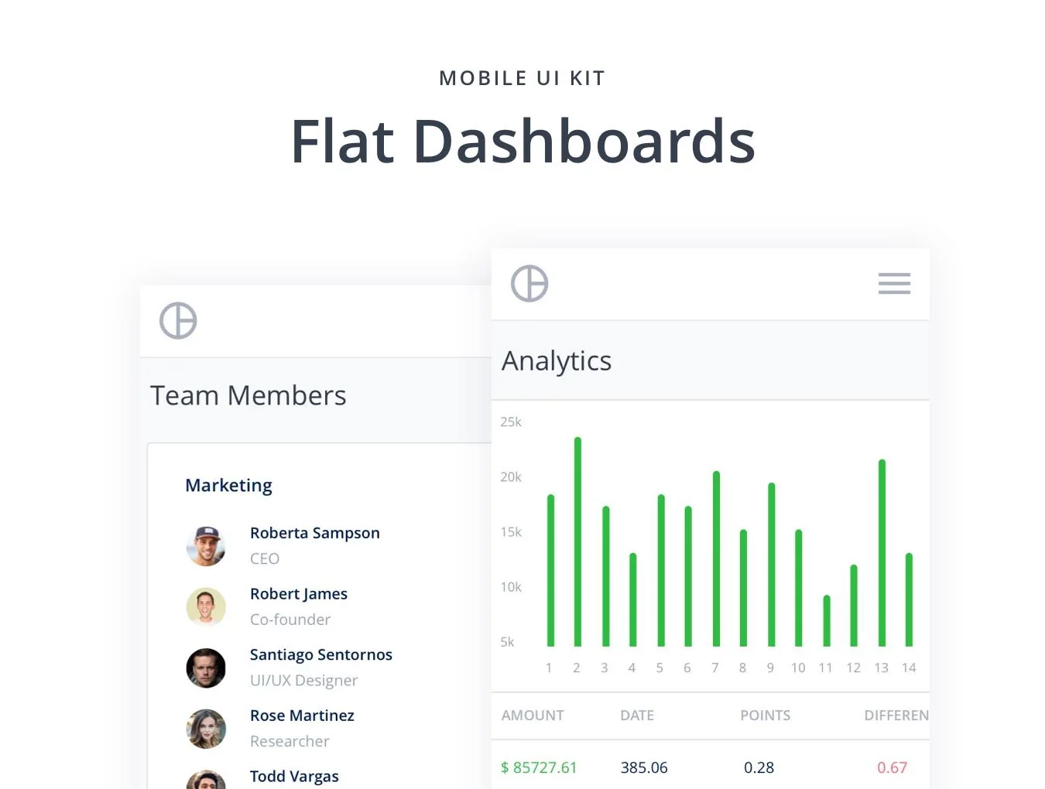Sort table by the AMOUNT column header
The image size is (1045, 789).
pyautogui.click(x=533, y=716)
